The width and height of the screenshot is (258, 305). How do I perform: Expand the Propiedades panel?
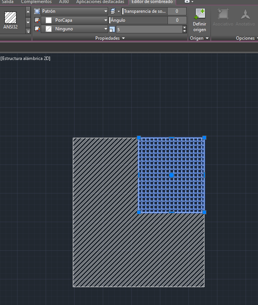110,38
